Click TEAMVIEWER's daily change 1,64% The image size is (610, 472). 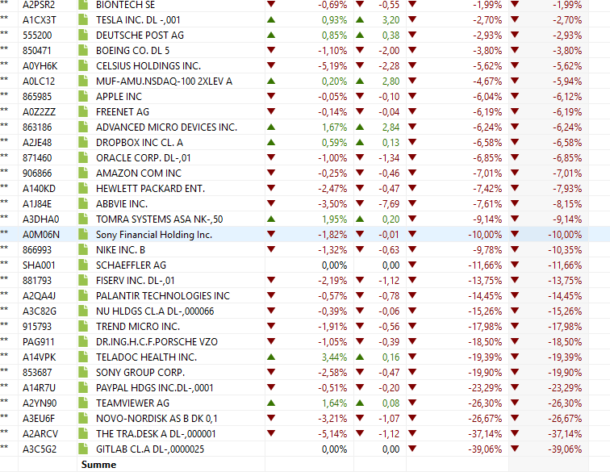pyautogui.click(x=335, y=403)
